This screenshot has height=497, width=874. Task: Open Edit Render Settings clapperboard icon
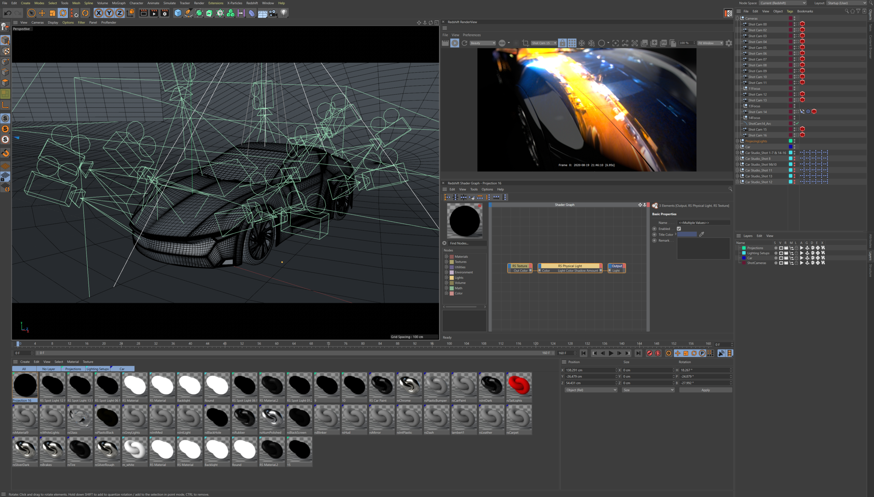tap(165, 13)
